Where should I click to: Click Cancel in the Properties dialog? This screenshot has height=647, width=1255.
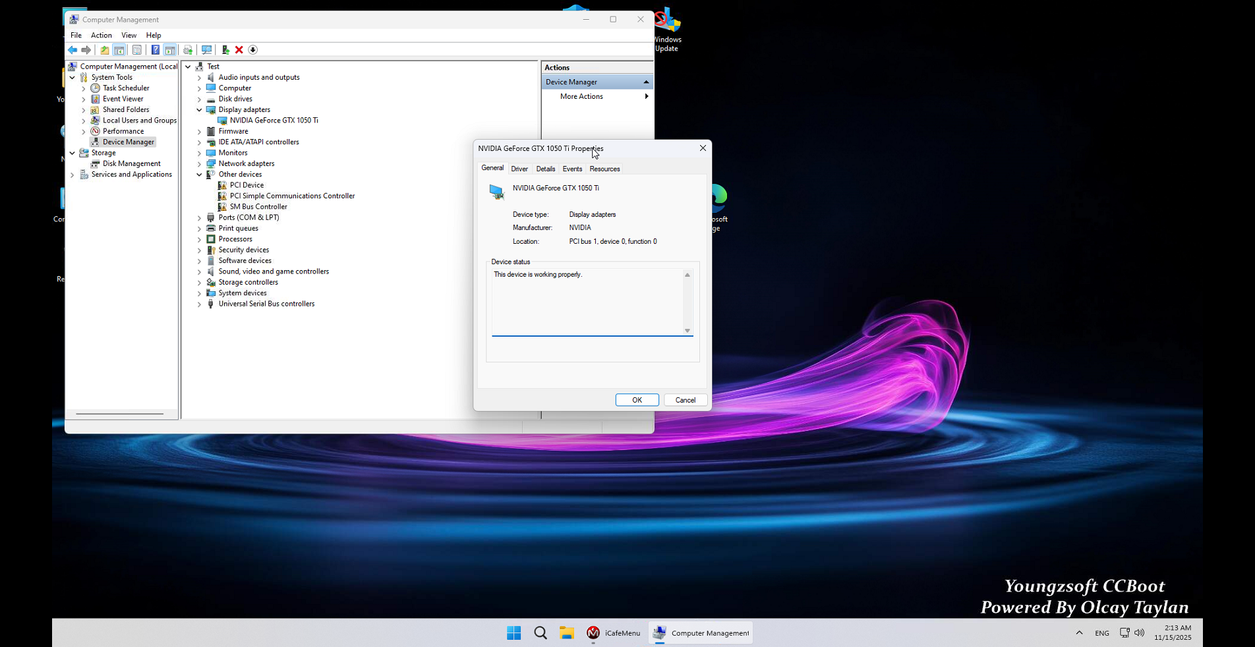coord(686,400)
